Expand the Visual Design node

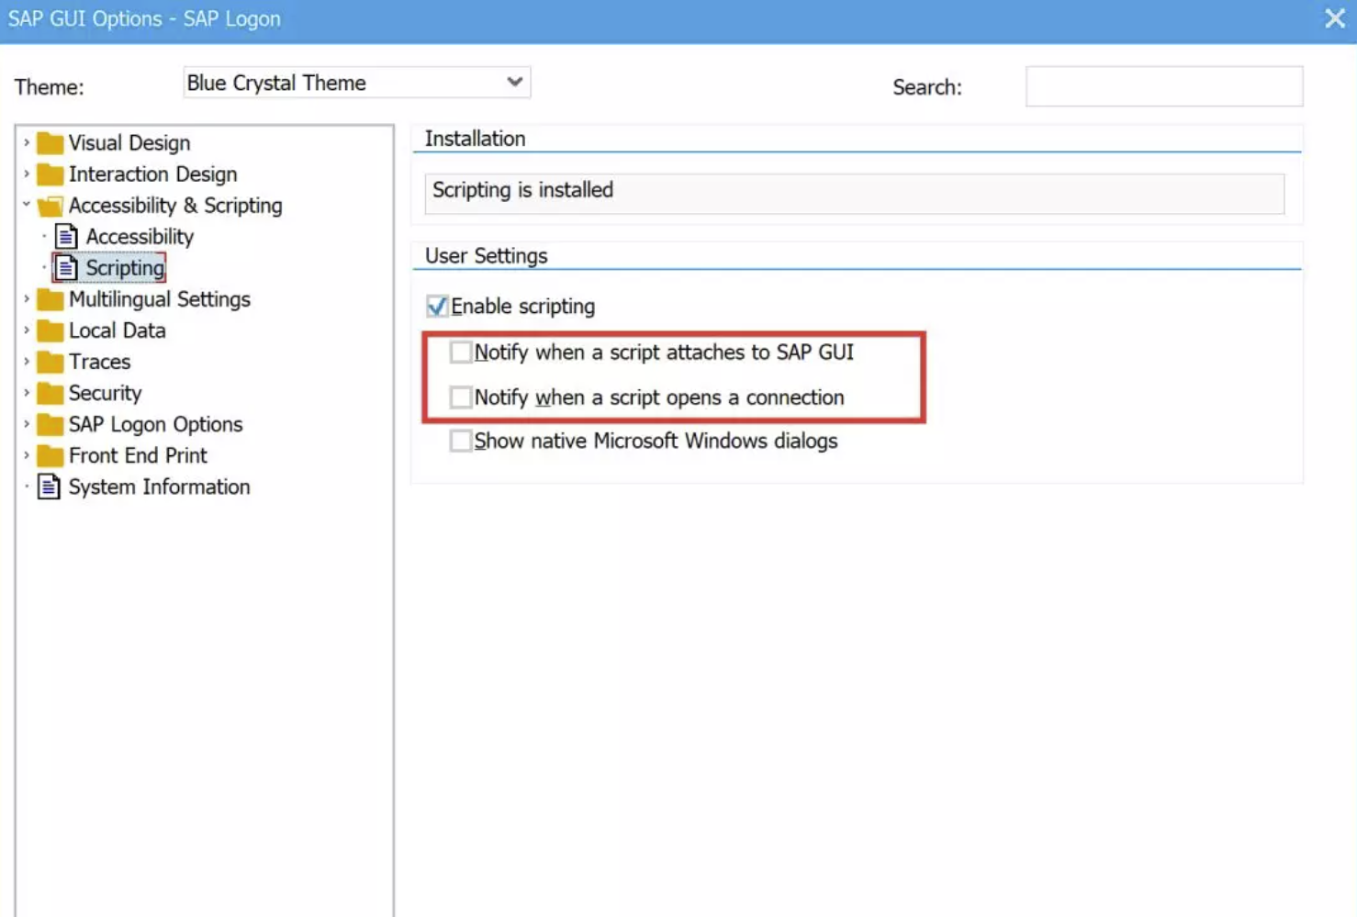(27, 142)
